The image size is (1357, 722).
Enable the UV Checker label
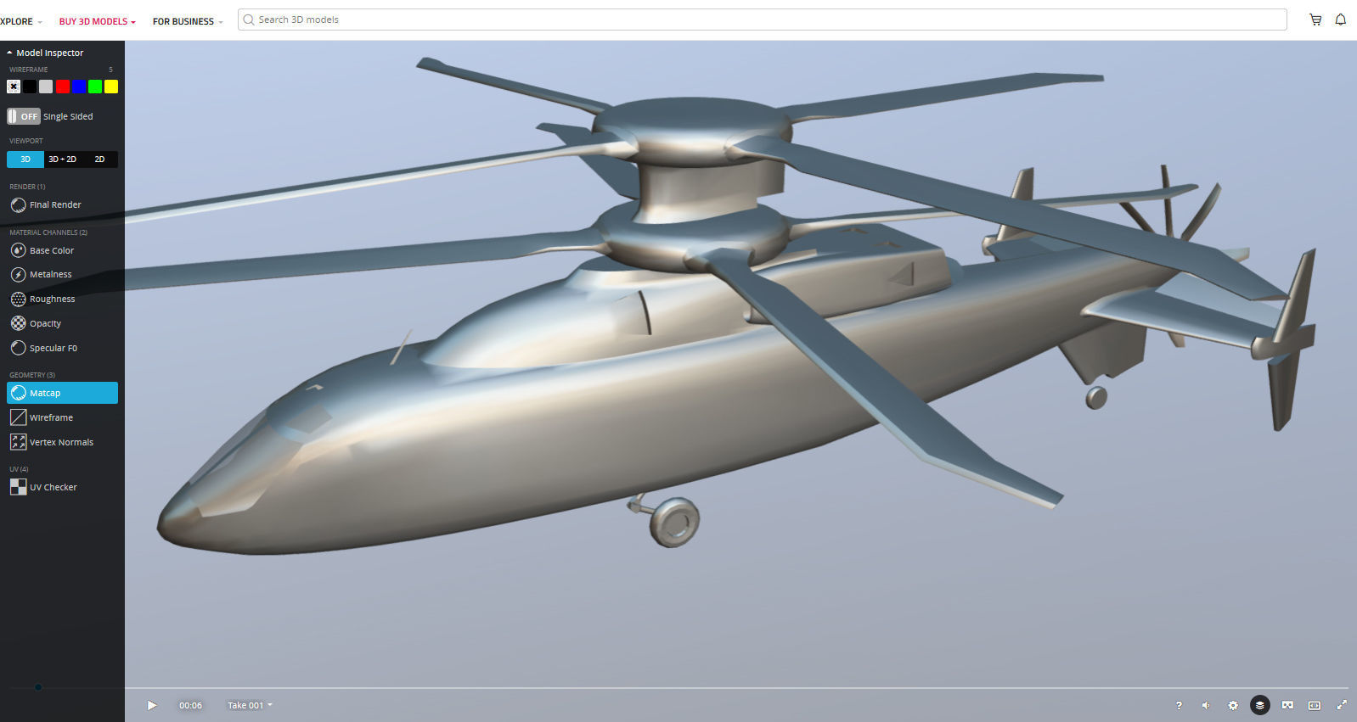(x=53, y=487)
